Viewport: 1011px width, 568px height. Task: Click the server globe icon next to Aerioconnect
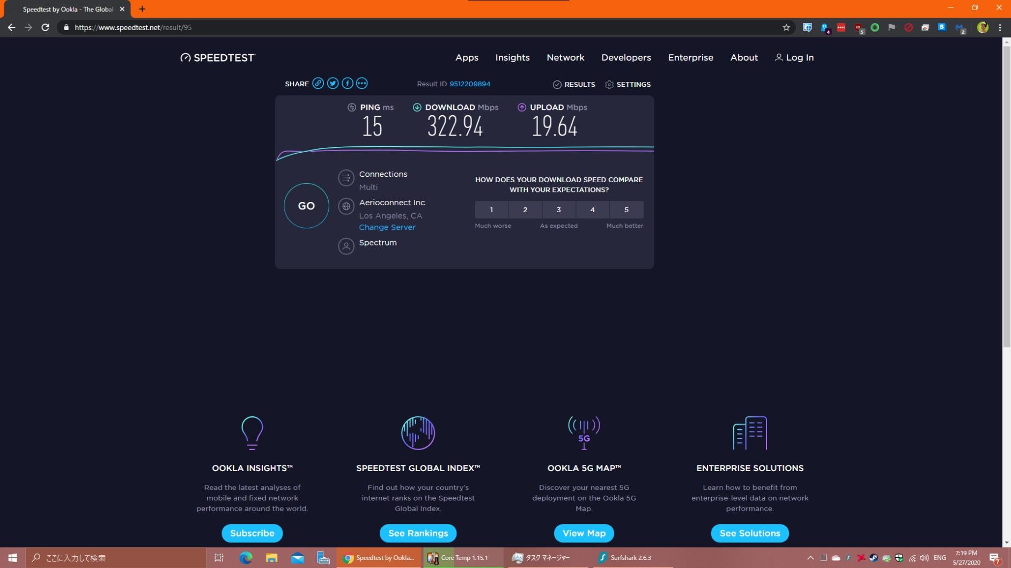(x=346, y=206)
